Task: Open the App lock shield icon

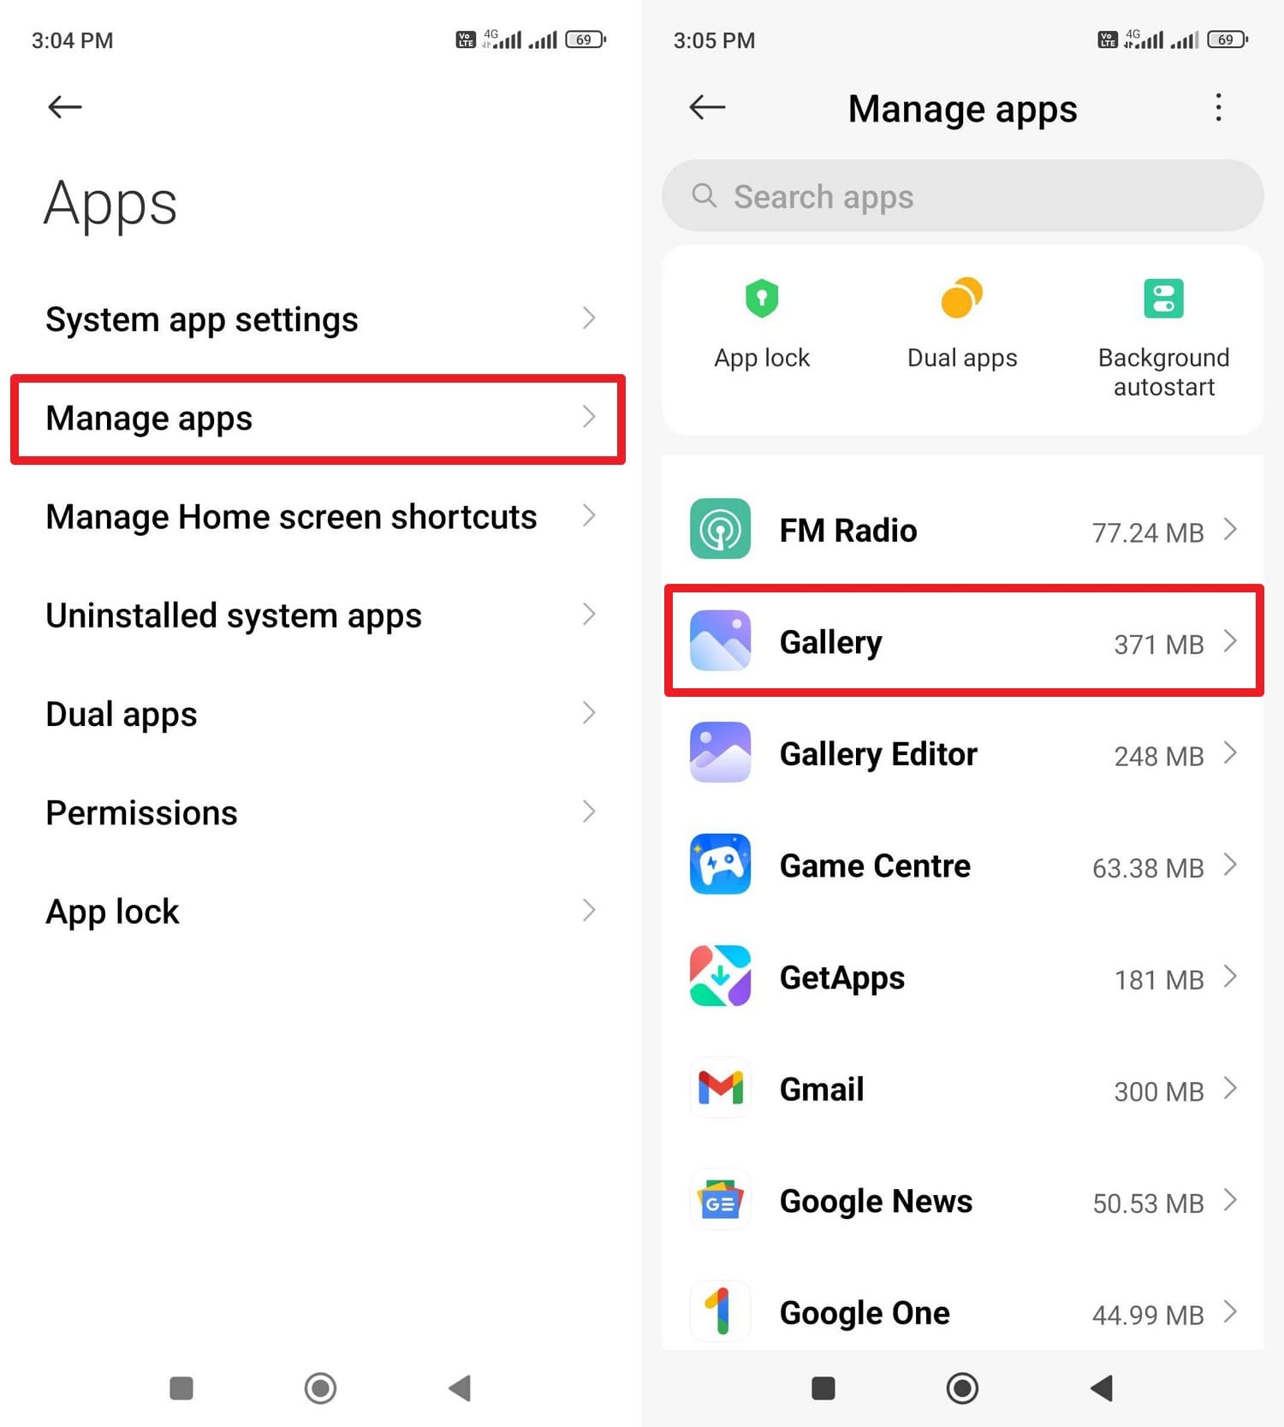Action: pos(761,299)
